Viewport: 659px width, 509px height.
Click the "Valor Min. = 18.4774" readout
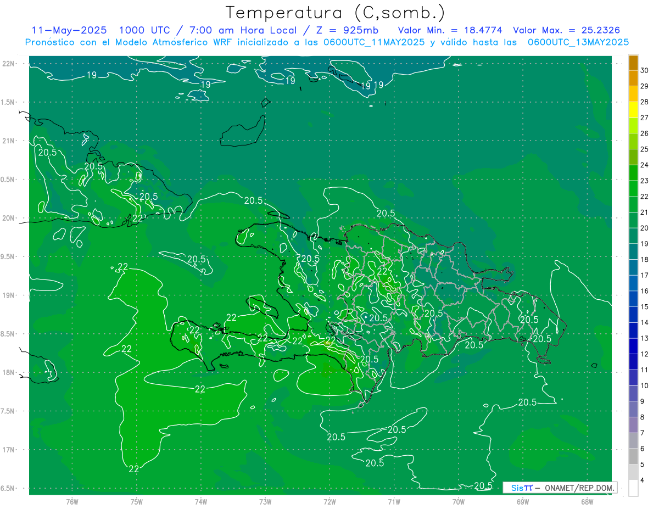(x=450, y=30)
